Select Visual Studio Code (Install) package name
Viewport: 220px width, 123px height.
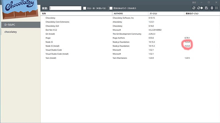coord(57,54)
